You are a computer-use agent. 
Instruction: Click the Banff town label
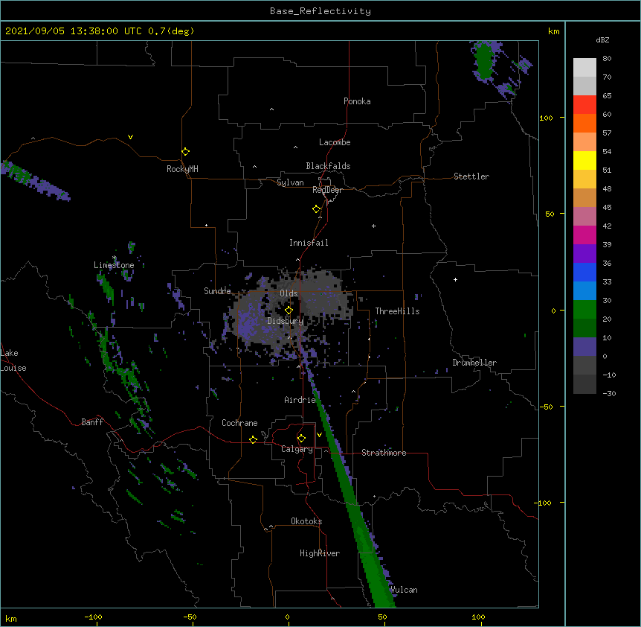[x=92, y=422]
